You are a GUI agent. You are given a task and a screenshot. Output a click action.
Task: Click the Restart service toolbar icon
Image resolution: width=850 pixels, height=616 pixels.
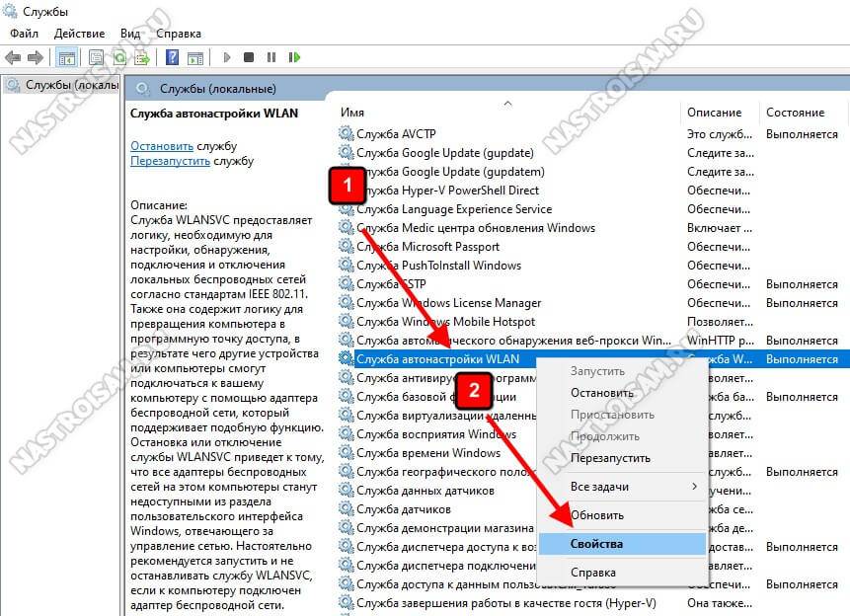(x=294, y=57)
